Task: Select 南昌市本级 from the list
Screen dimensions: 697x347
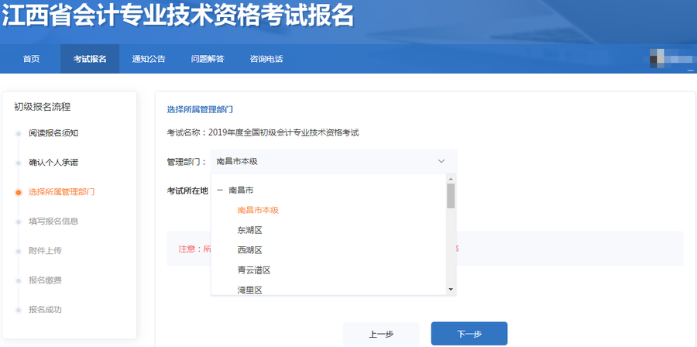Action: 258,210
